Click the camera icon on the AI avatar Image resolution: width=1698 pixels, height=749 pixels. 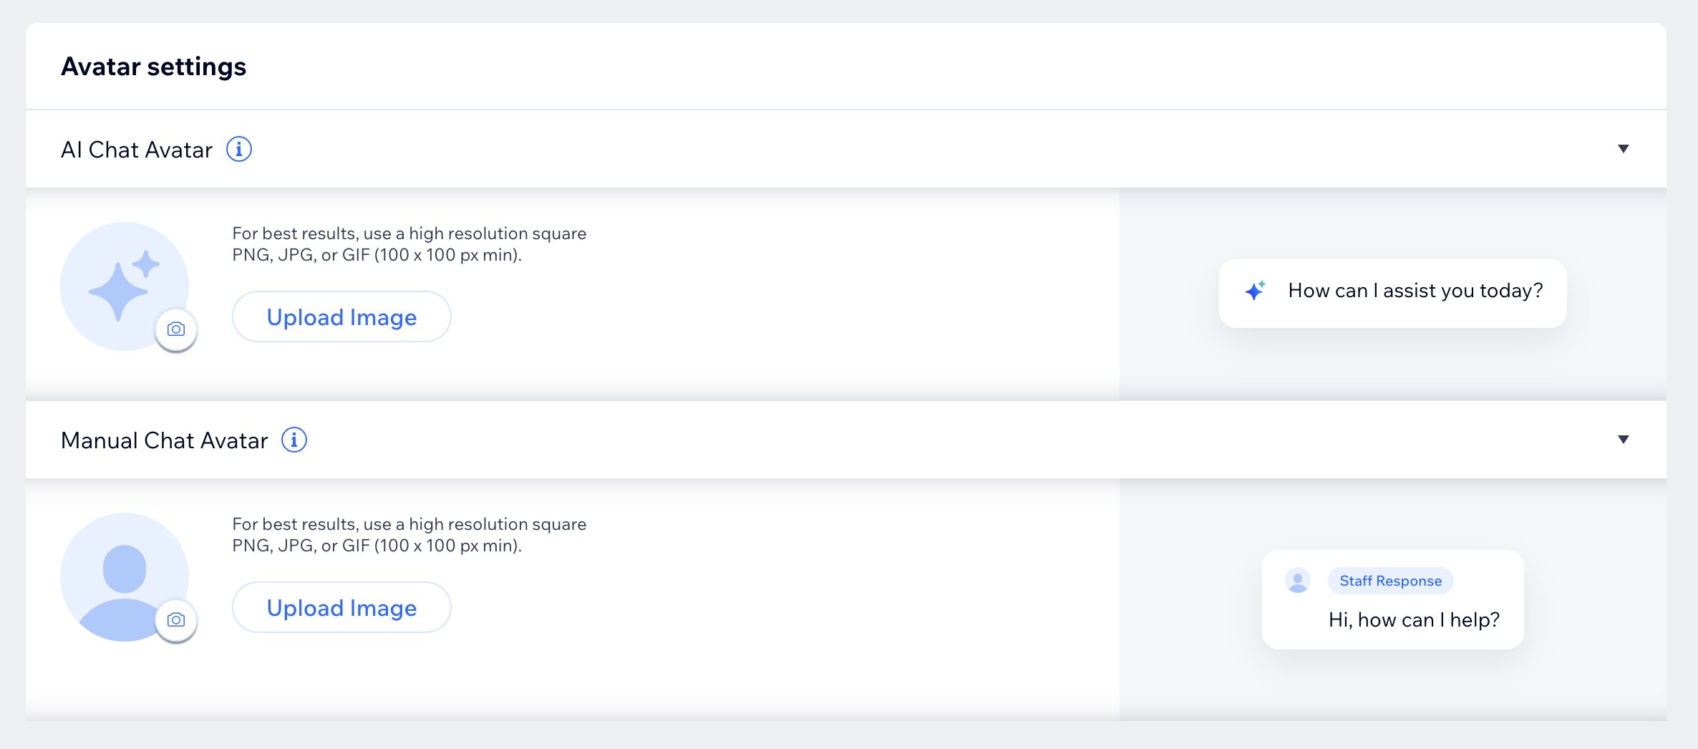[x=175, y=329]
